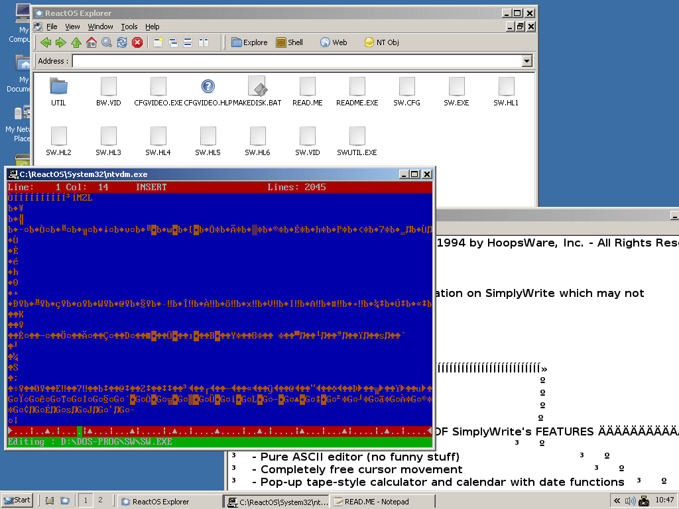Open Search with the magnifier icon
This screenshot has height=509, width=679.
[x=107, y=42]
